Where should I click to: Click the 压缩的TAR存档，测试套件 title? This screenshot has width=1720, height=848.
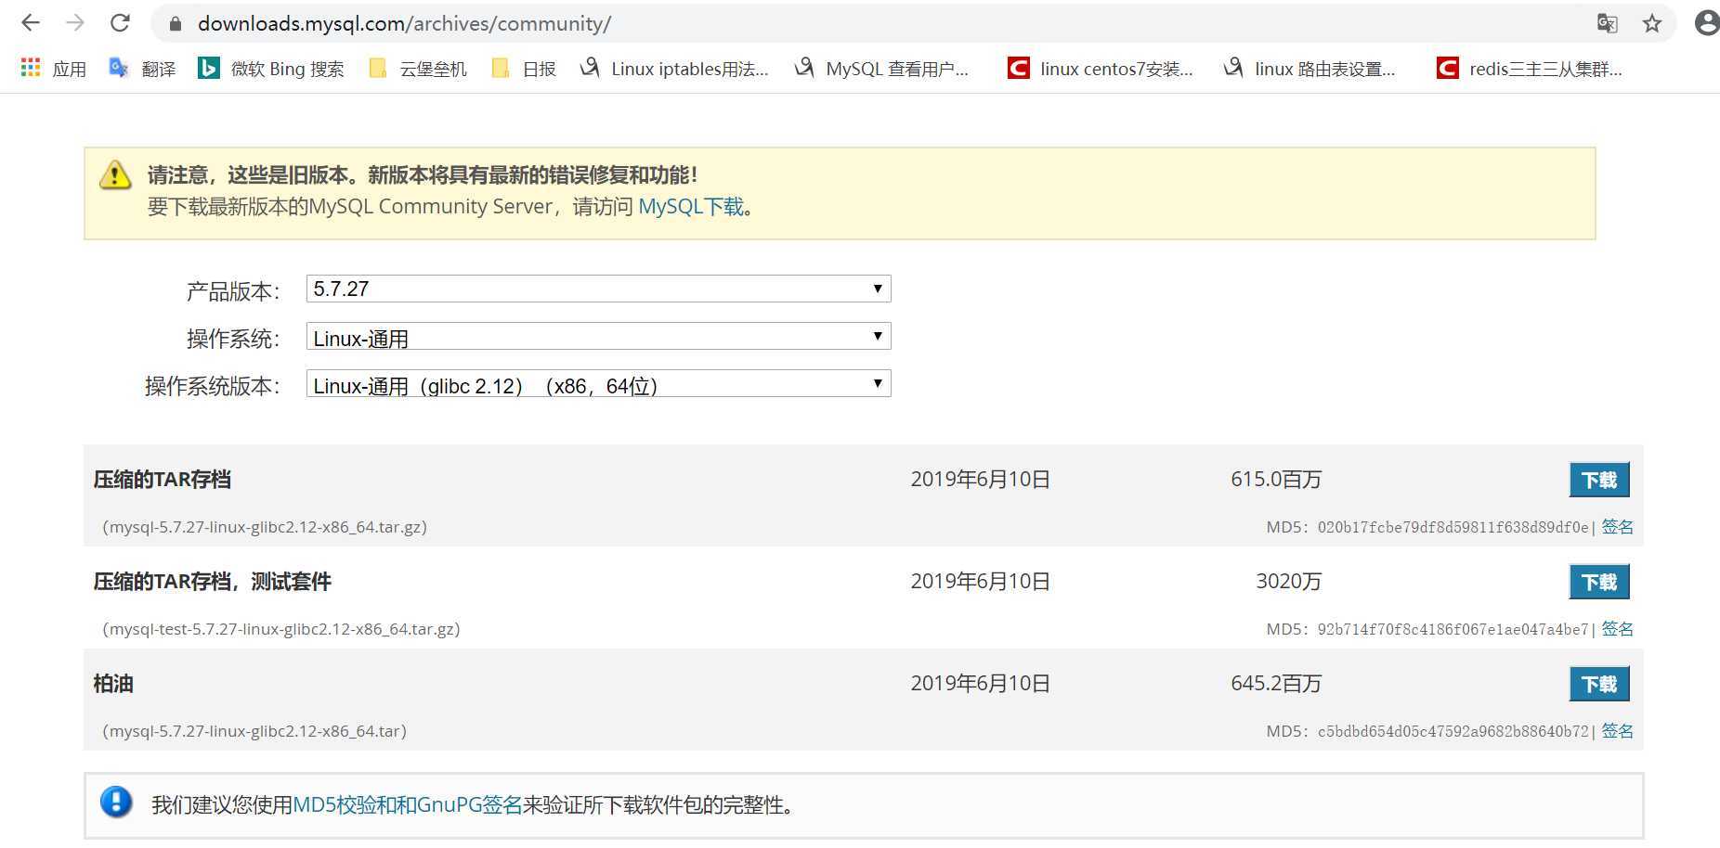[x=212, y=582]
